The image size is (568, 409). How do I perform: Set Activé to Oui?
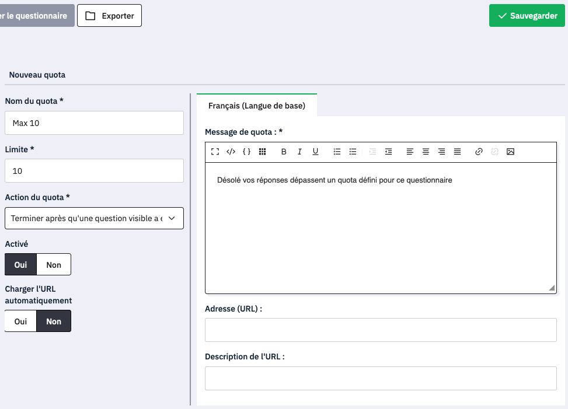click(x=21, y=265)
